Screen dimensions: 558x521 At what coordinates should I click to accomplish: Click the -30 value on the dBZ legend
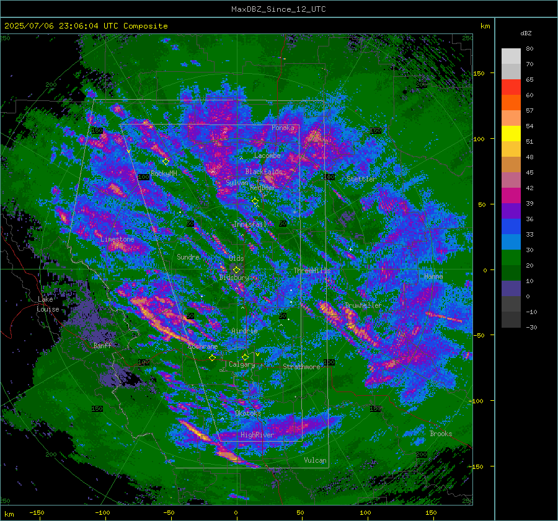point(531,327)
